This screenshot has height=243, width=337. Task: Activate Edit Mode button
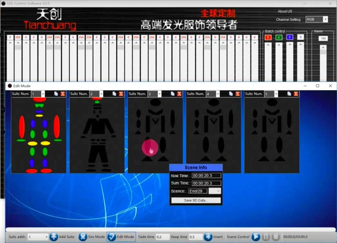coord(121,237)
